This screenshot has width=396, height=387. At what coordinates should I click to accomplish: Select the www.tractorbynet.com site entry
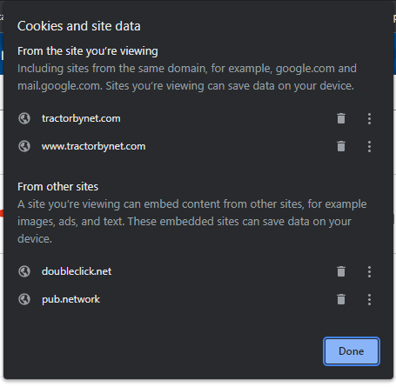point(93,146)
